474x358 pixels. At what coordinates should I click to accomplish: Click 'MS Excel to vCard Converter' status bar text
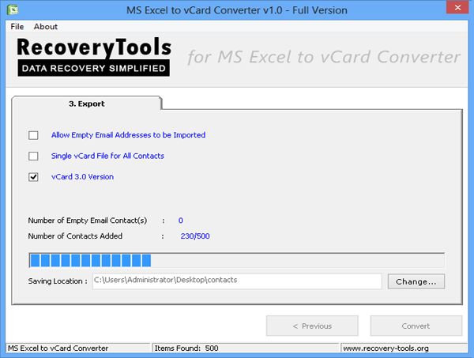tap(58, 349)
